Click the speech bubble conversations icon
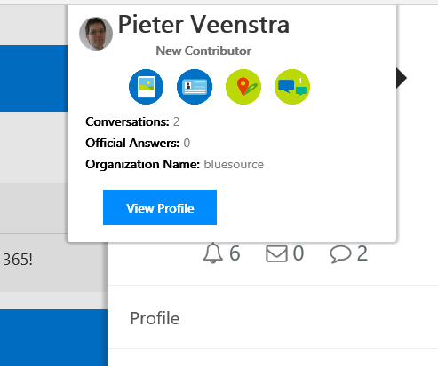438x366 pixels. click(x=340, y=253)
